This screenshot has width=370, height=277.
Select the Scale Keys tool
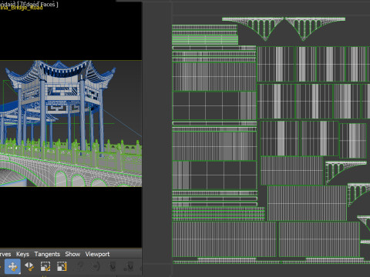[x=45, y=266]
